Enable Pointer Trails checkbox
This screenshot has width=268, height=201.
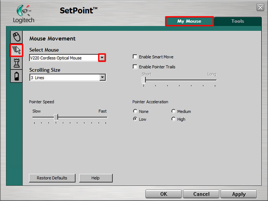coord(135,67)
